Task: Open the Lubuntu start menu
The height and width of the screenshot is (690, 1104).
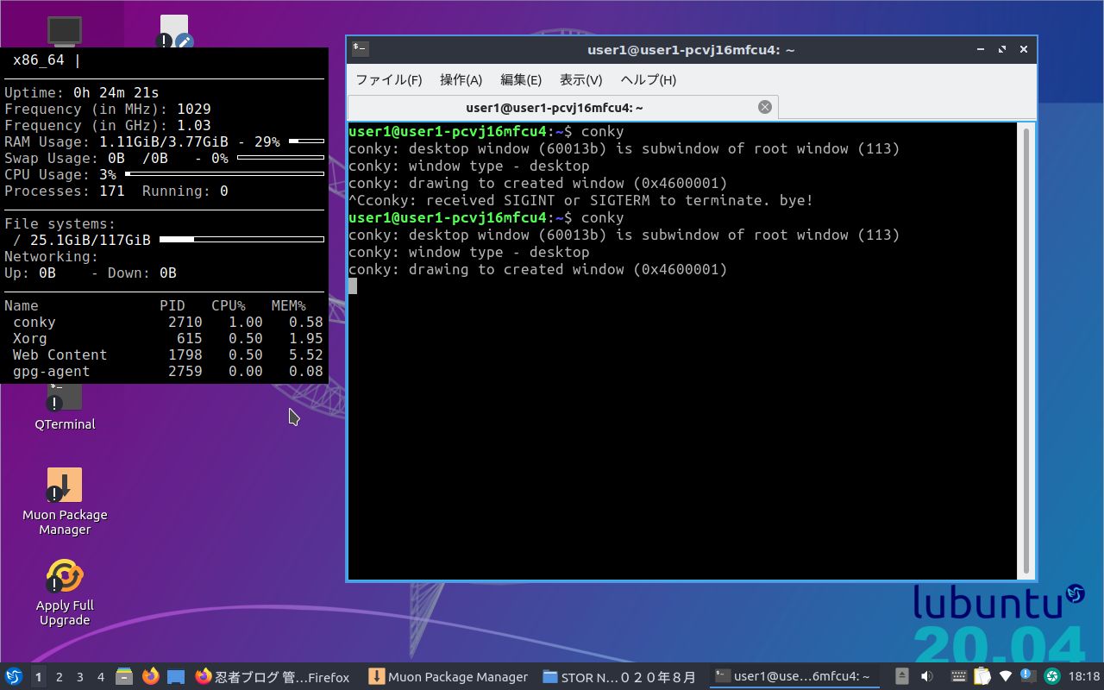Action: coord(14,677)
